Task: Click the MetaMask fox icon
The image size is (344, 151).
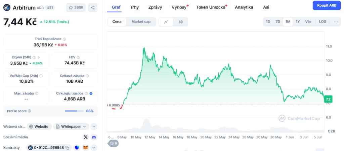Action: 86,148
